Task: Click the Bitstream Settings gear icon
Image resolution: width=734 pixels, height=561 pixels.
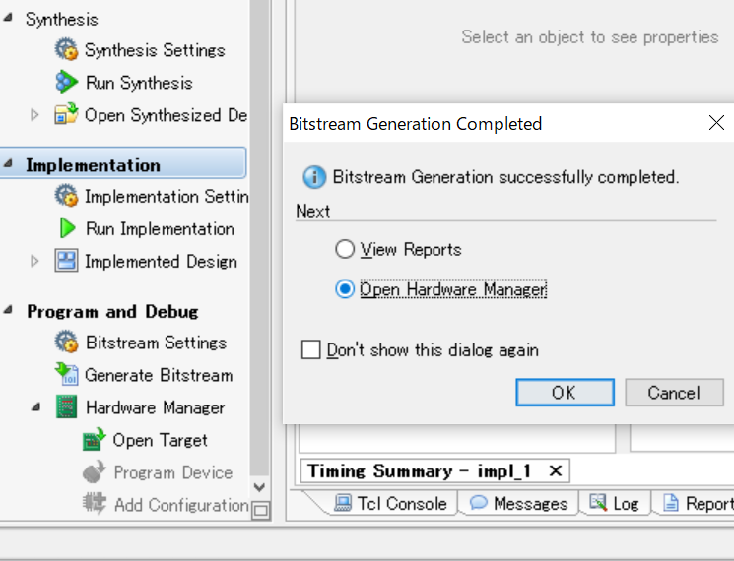Action: 66,343
